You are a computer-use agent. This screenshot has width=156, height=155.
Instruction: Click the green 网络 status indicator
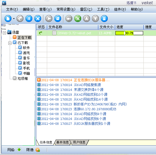(19, 150)
